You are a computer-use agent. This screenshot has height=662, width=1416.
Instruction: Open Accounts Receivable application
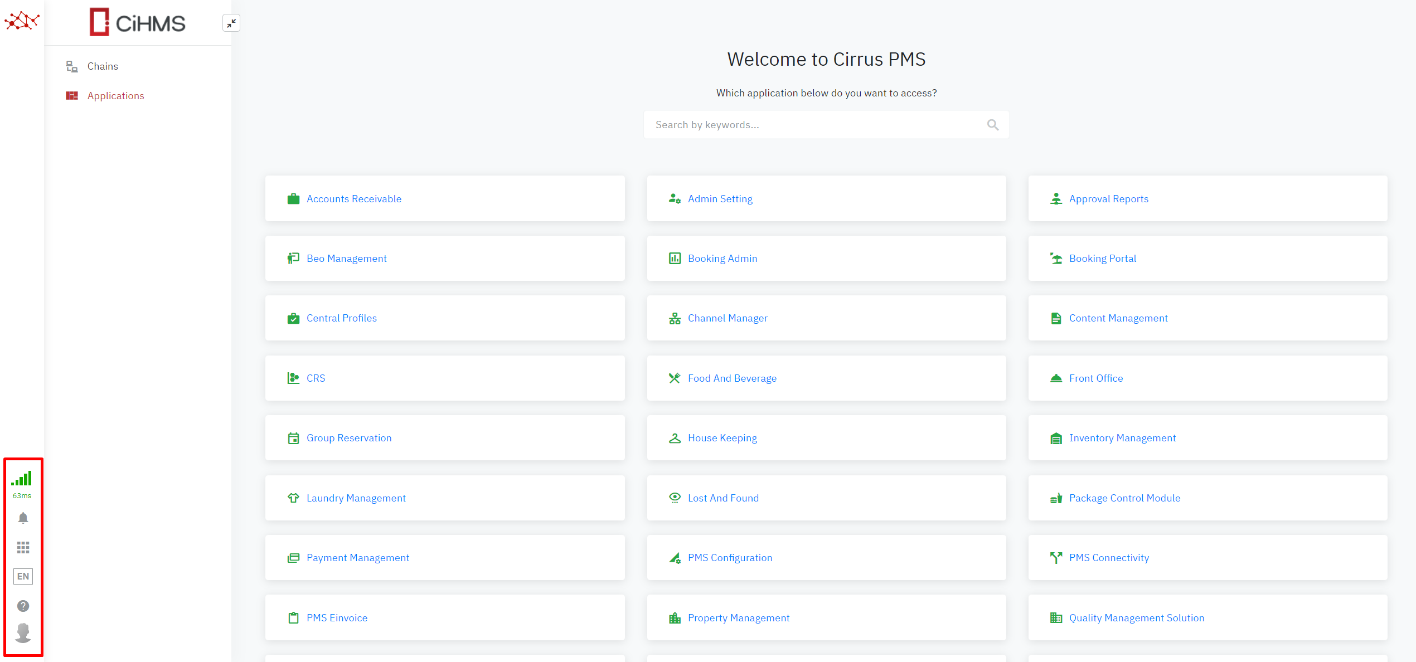(354, 199)
